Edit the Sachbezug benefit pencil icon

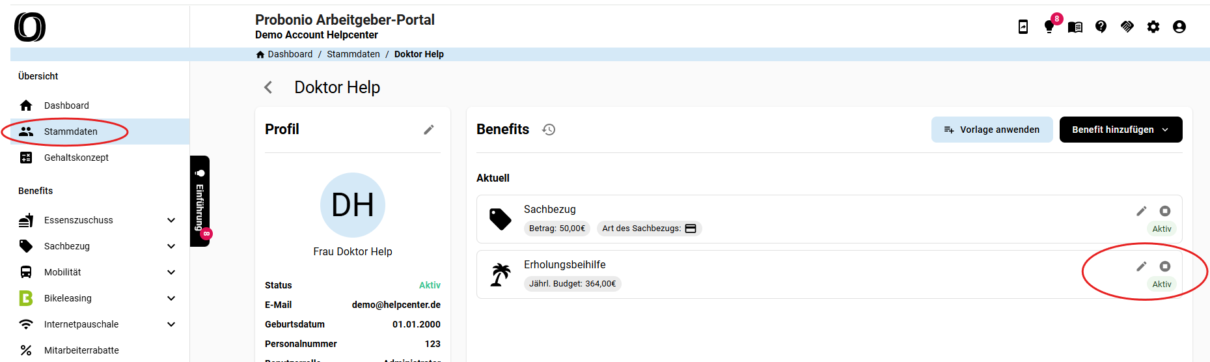click(1142, 211)
